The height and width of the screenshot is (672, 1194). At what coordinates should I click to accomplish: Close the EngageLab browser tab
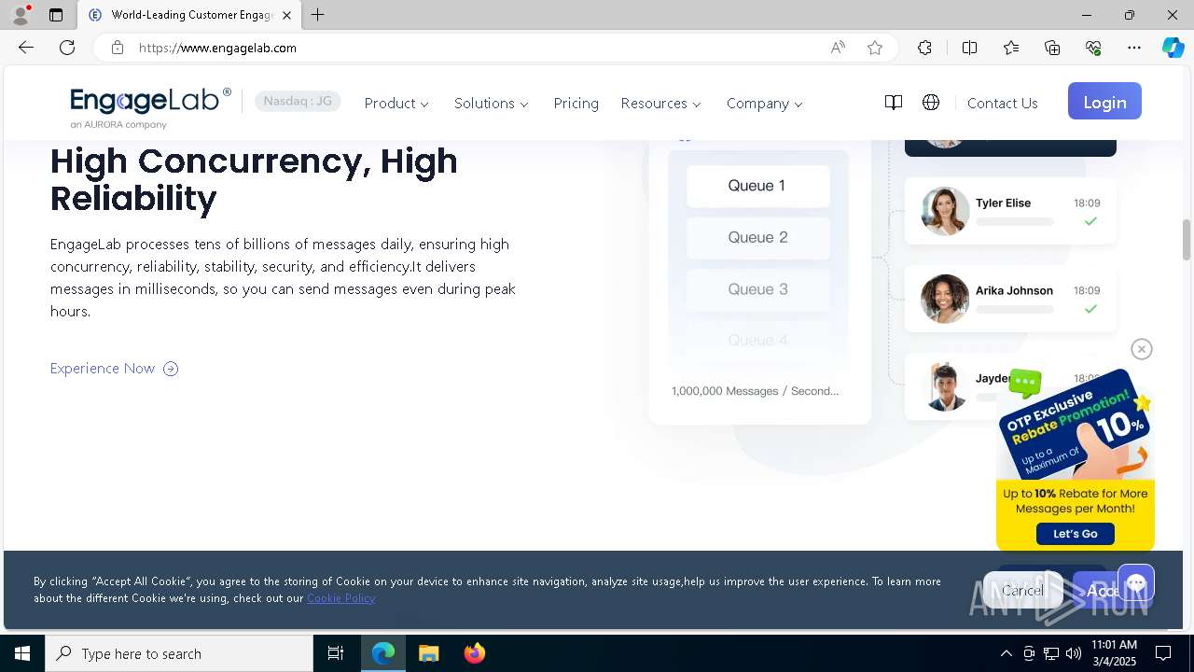tap(286, 15)
